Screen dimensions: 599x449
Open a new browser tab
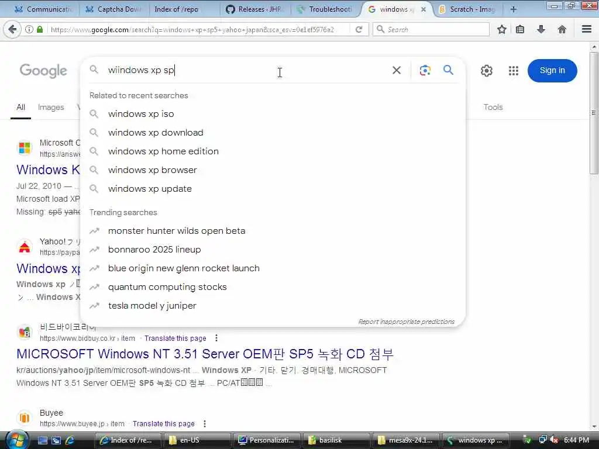[514, 9]
